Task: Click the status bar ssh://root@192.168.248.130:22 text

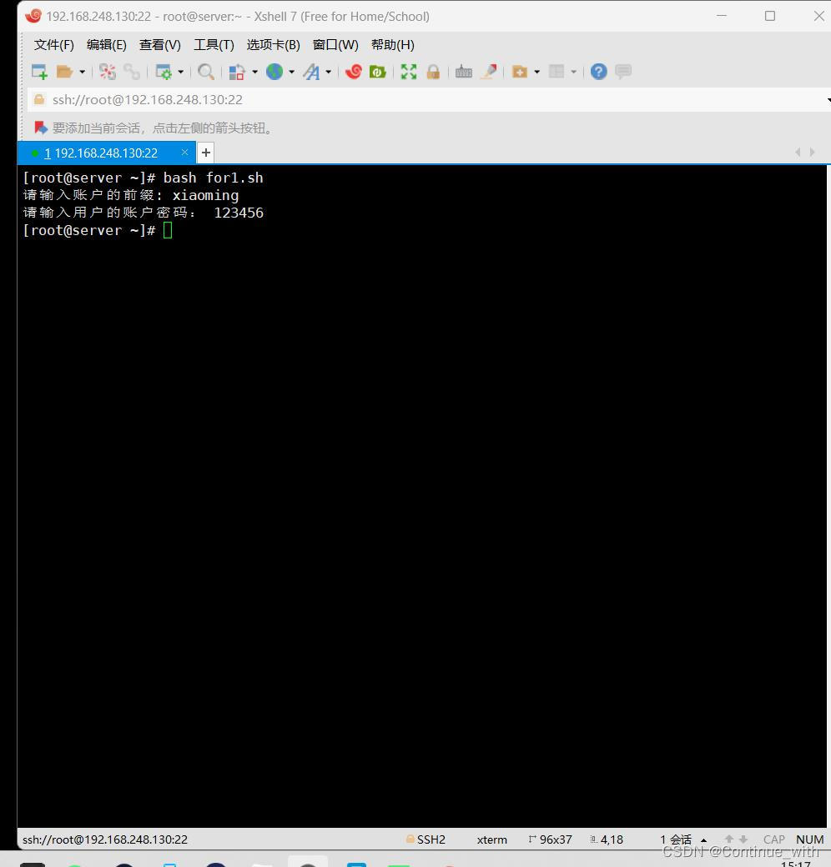Action: [x=105, y=839]
